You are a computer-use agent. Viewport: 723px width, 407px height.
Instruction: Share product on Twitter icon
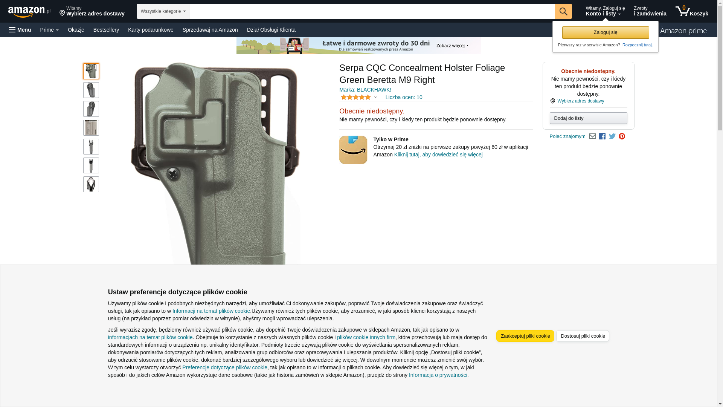tap(612, 136)
